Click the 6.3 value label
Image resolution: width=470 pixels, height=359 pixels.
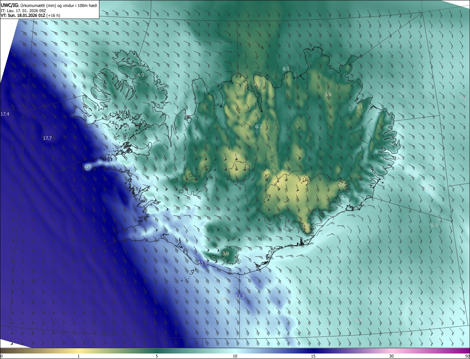click(x=258, y=126)
